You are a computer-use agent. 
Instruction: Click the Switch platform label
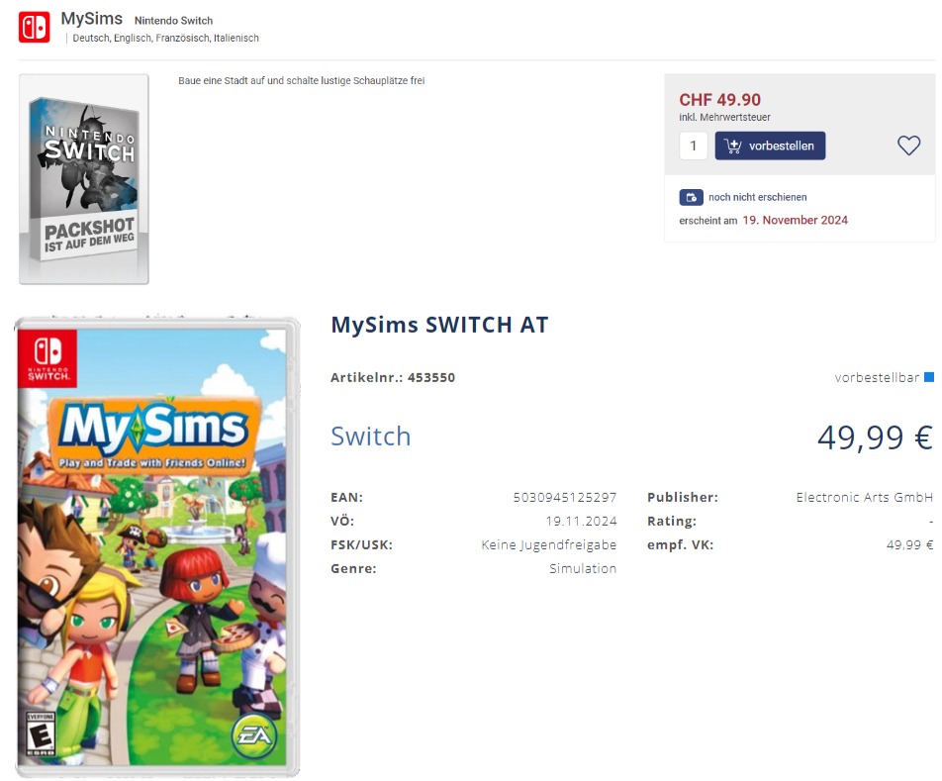(x=371, y=436)
